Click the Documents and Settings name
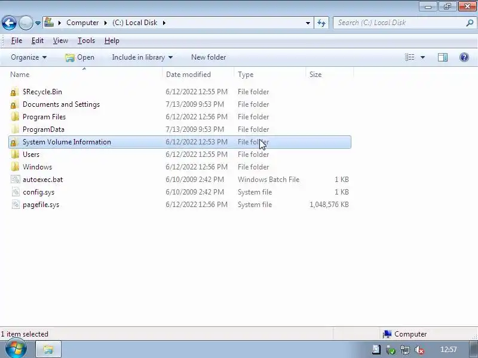The height and width of the screenshot is (358, 478). (x=62, y=104)
